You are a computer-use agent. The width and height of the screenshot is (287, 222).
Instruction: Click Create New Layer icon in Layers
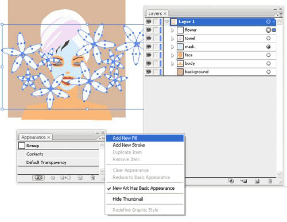[x=257, y=181]
